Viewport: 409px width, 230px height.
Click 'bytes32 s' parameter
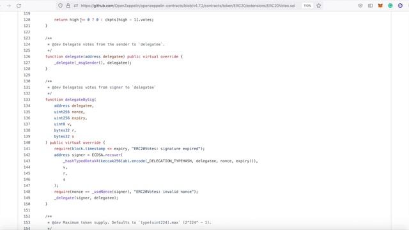pyautogui.click(x=64, y=136)
